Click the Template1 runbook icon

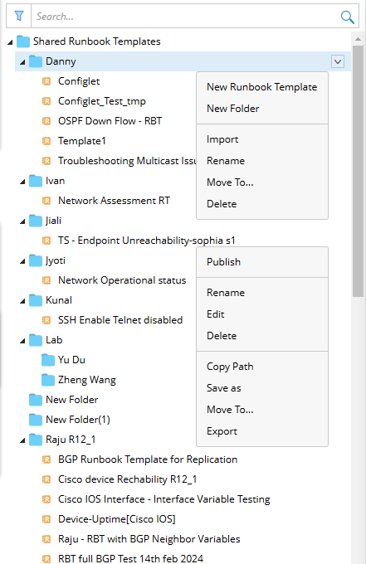(46, 141)
